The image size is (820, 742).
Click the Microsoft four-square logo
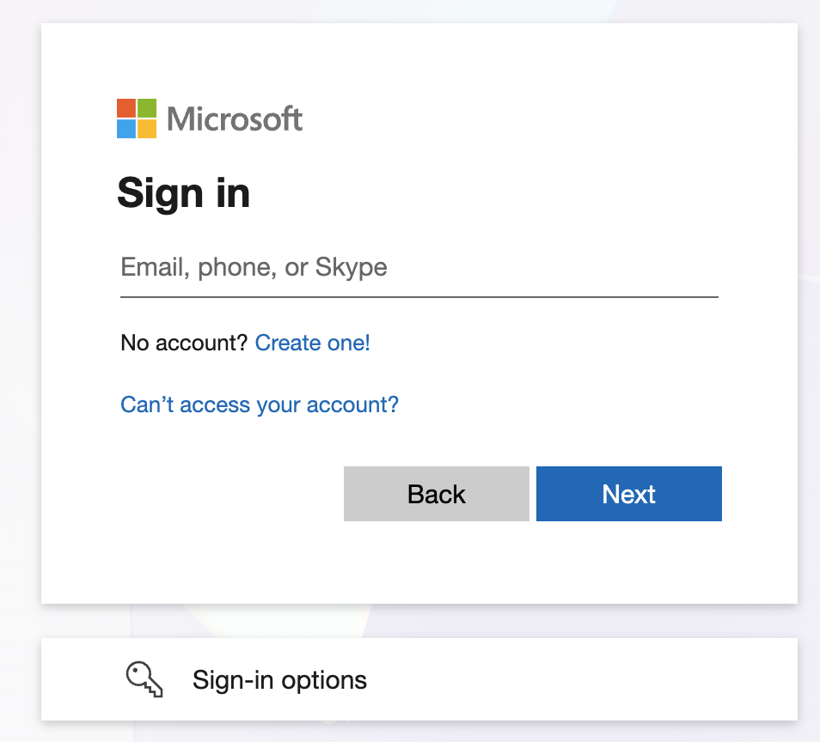coord(137,119)
